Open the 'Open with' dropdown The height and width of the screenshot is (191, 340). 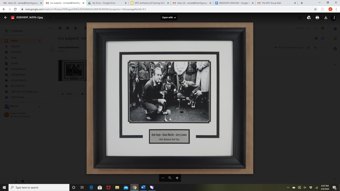point(169,18)
